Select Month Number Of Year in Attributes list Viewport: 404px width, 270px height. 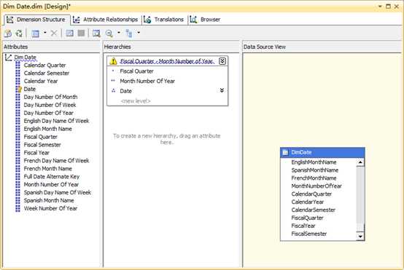tap(51, 185)
